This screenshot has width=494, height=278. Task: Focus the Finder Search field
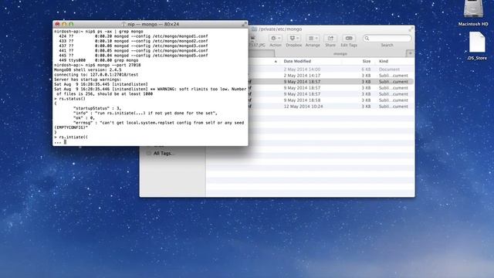tap(387, 38)
